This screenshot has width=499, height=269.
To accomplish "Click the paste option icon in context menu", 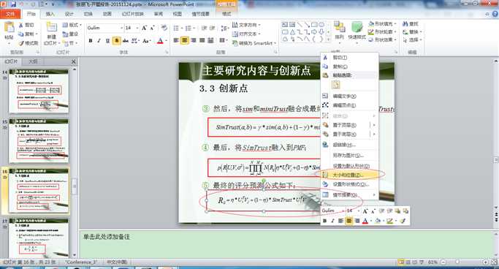I will click(x=336, y=85).
